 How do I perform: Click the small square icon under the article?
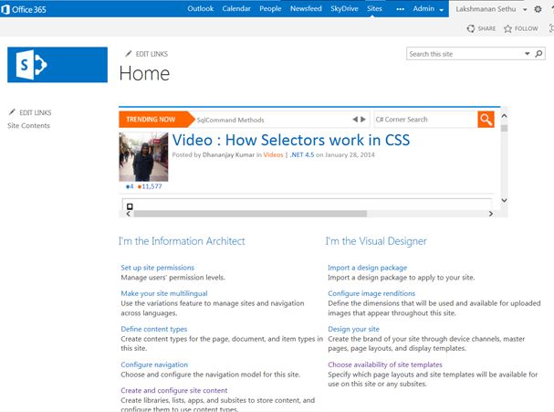(x=130, y=206)
